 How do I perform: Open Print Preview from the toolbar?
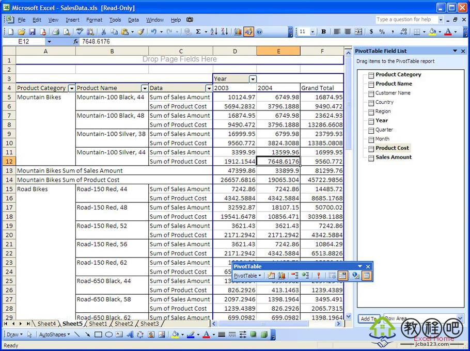pos(67,31)
